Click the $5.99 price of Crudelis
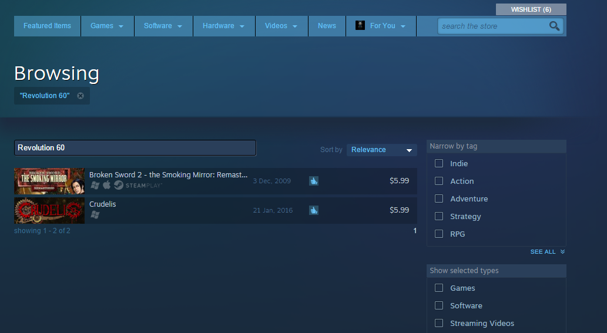This screenshot has height=333, width=607. point(399,210)
